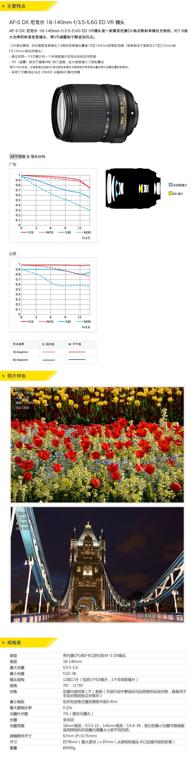The width and height of the screenshot is (194, 760).
Task: Click the small icon beside 主要特点 heading
Action: coord(4,6)
